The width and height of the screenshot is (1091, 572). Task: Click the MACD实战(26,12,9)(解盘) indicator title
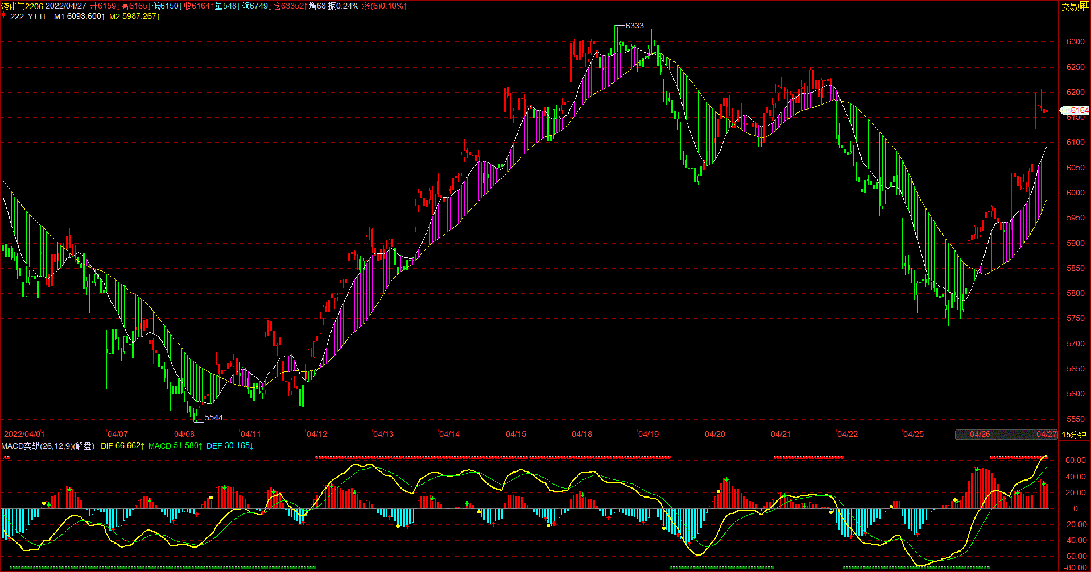(48, 446)
